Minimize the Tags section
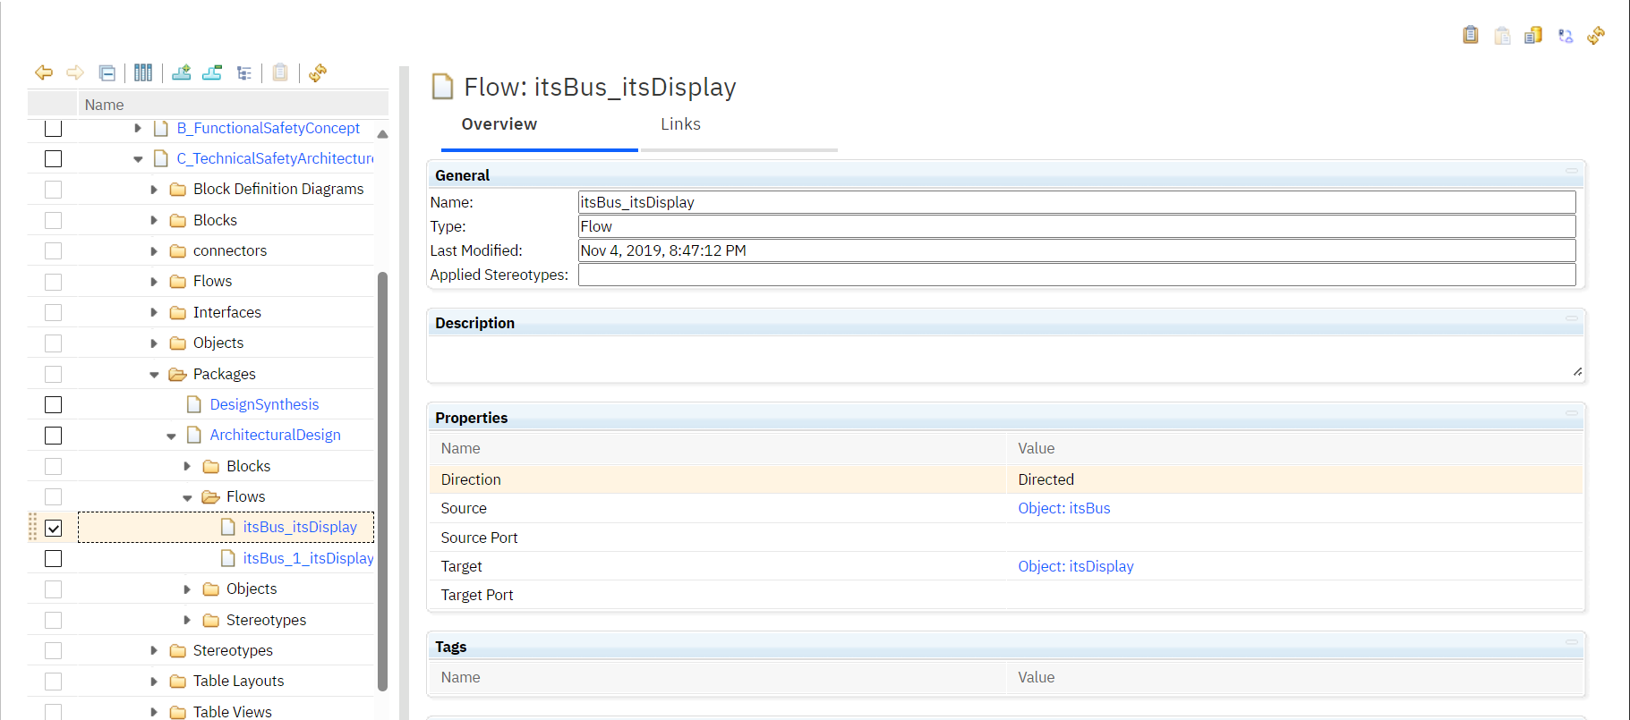The width and height of the screenshot is (1630, 720). (x=1571, y=641)
